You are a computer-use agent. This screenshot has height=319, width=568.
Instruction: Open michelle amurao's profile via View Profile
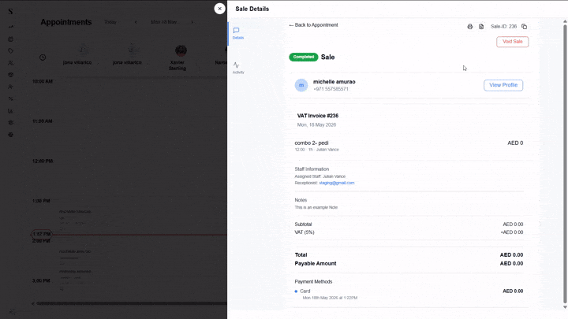coord(503,85)
